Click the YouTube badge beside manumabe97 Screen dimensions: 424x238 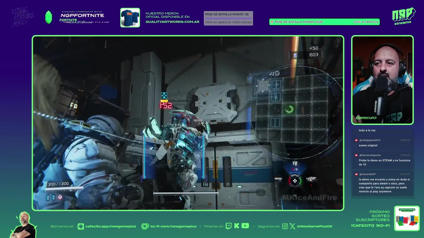tap(356, 174)
